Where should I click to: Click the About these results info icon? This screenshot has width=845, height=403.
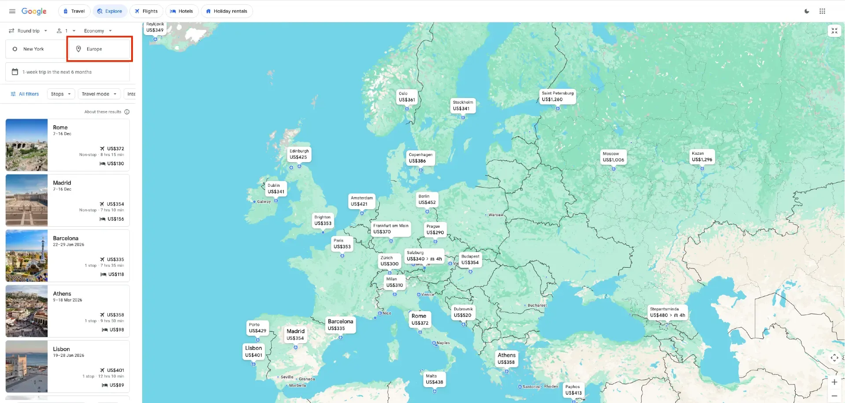point(127,112)
